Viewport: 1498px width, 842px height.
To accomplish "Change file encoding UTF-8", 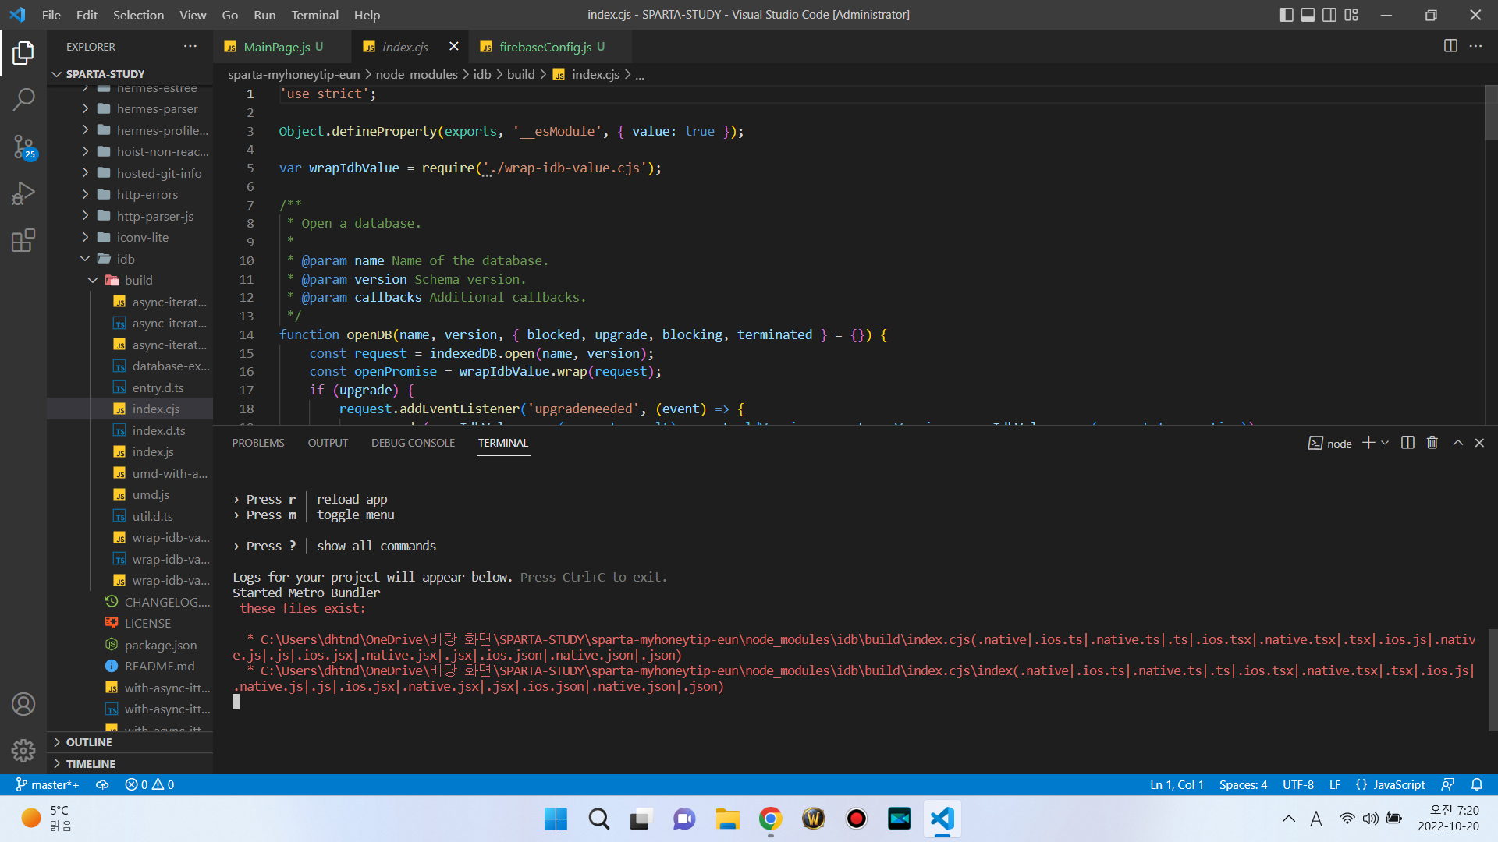I will click(x=1298, y=784).
